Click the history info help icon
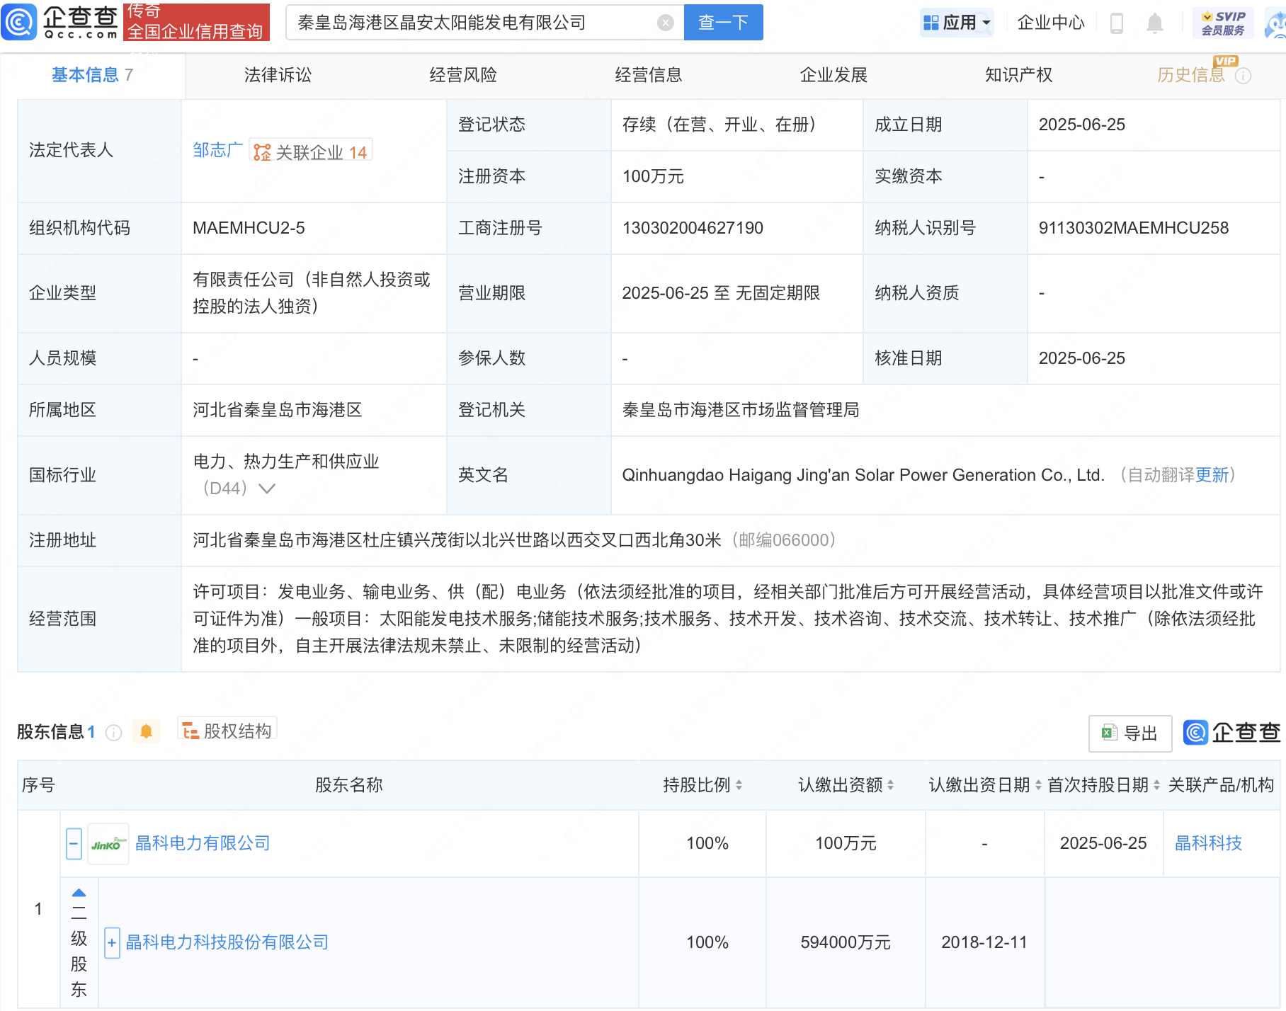Screen dimensions: 1286x1011 [1244, 76]
